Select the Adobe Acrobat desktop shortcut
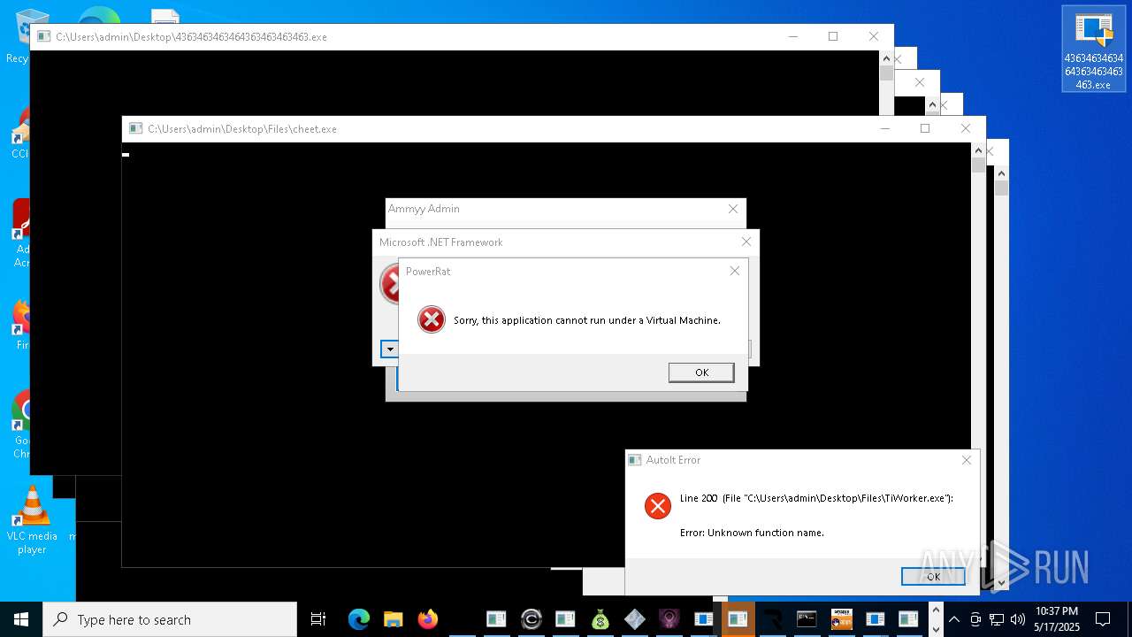 [21, 234]
